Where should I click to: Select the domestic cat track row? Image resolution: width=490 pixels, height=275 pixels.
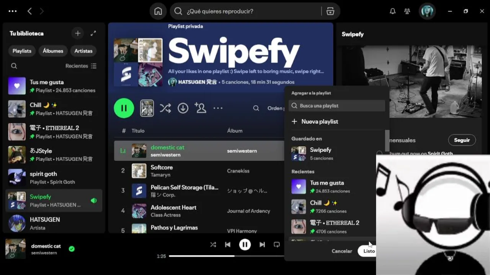pos(199,151)
